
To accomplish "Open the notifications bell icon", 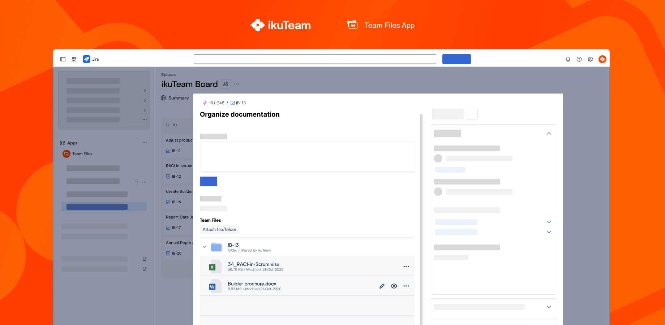I will pyautogui.click(x=568, y=59).
